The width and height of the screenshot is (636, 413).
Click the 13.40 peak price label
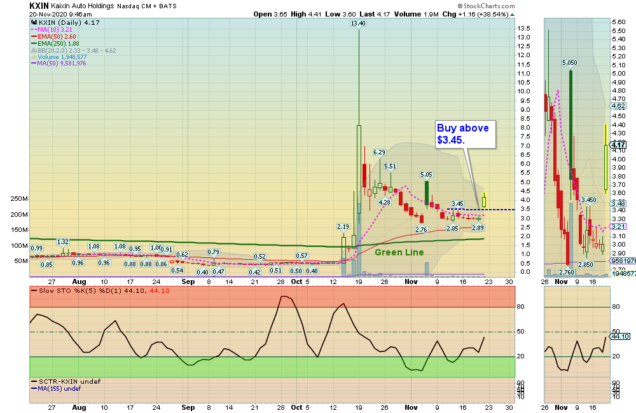[x=358, y=24]
